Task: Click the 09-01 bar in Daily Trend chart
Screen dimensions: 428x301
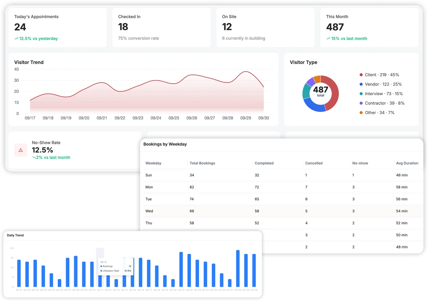Action: click(x=19, y=273)
